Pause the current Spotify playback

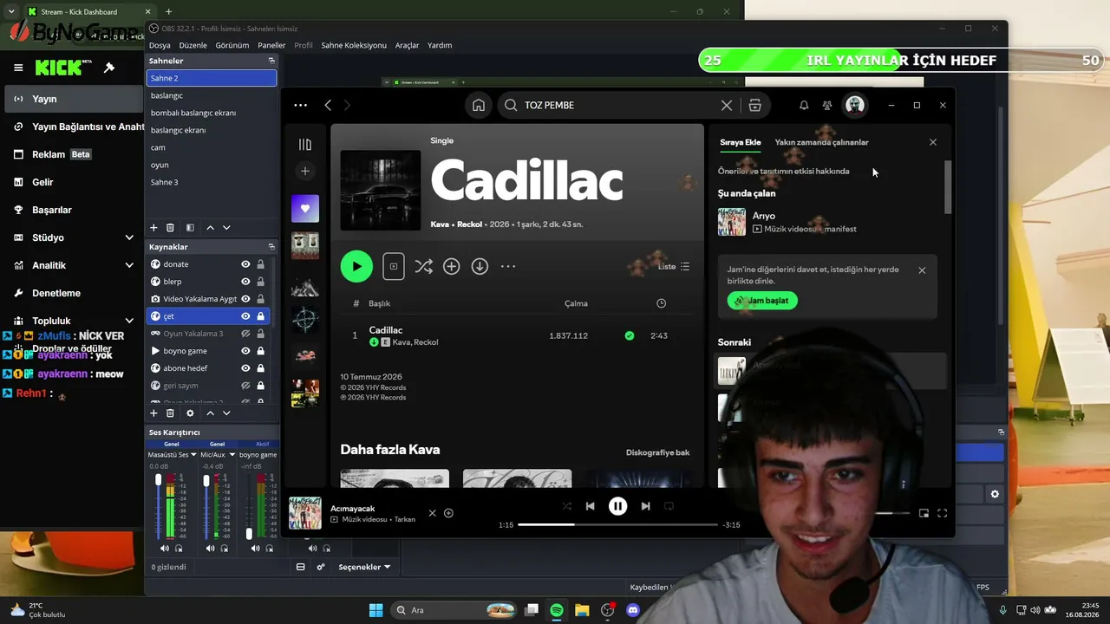point(617,506)
